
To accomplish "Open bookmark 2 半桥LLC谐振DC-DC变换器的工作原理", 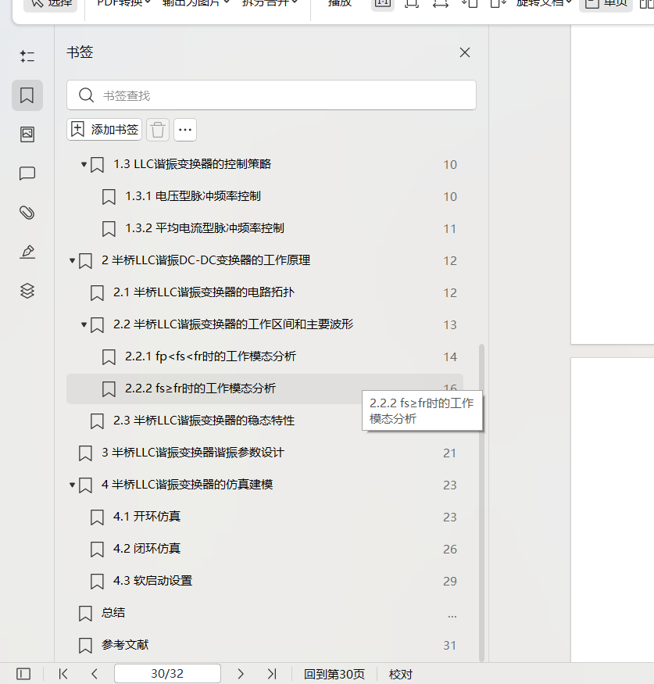I will (x=205, y=260).
